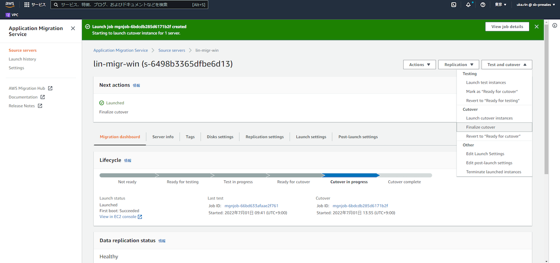
Task: Click the View job details button
Action: tap(507, 27)
